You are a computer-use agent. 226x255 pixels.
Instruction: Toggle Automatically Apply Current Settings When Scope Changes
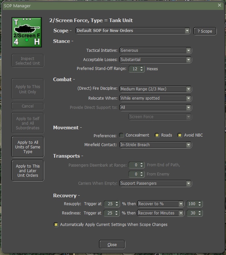click(x=56, y=225)
